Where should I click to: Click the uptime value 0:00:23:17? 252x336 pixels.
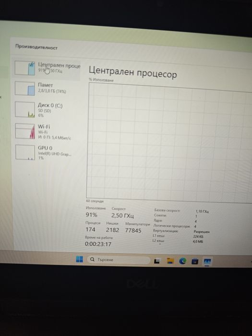(98, 244)
